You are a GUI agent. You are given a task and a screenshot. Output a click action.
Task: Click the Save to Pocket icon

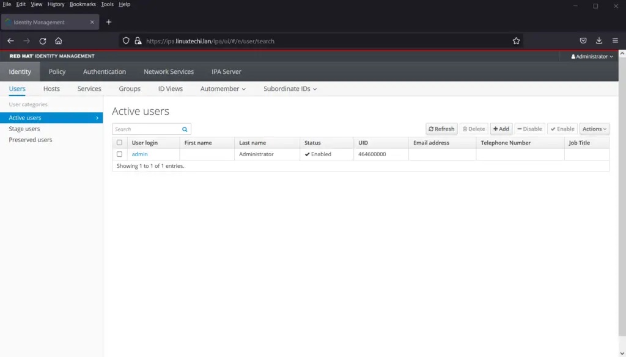583,41
